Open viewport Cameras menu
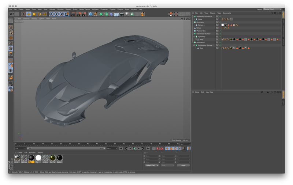 tap(26, 19)
